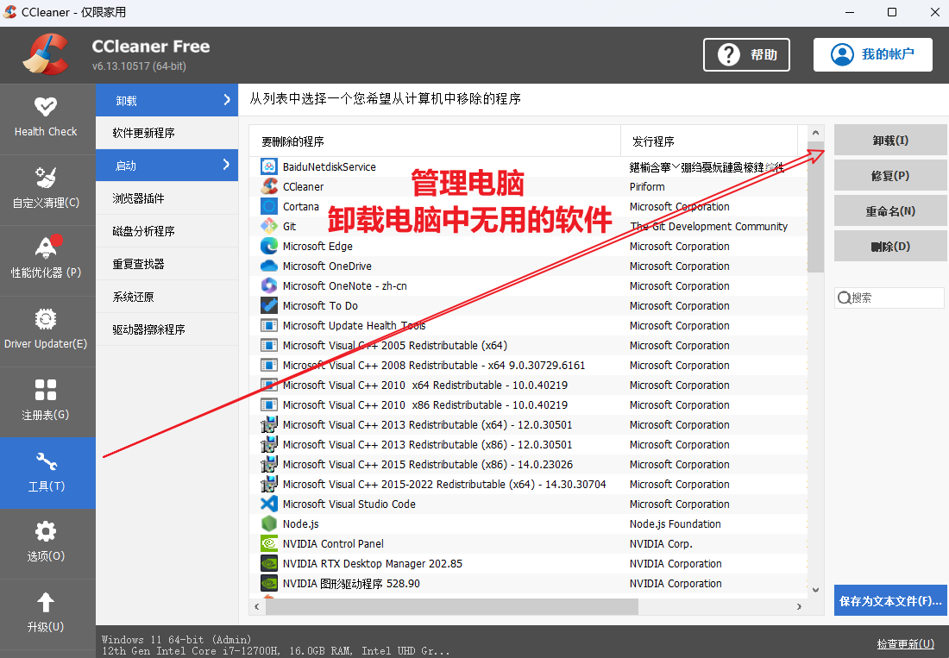Click the Piriform publisher cell

tap(647, 186)
